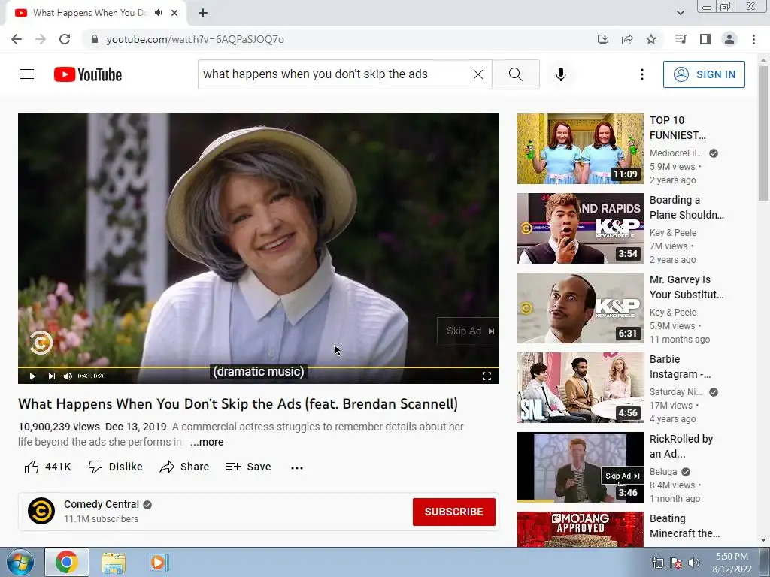770x577 pixels.
Task: Open the media control icon in Chrome toolbar
Action: click(x=681, y=39)
